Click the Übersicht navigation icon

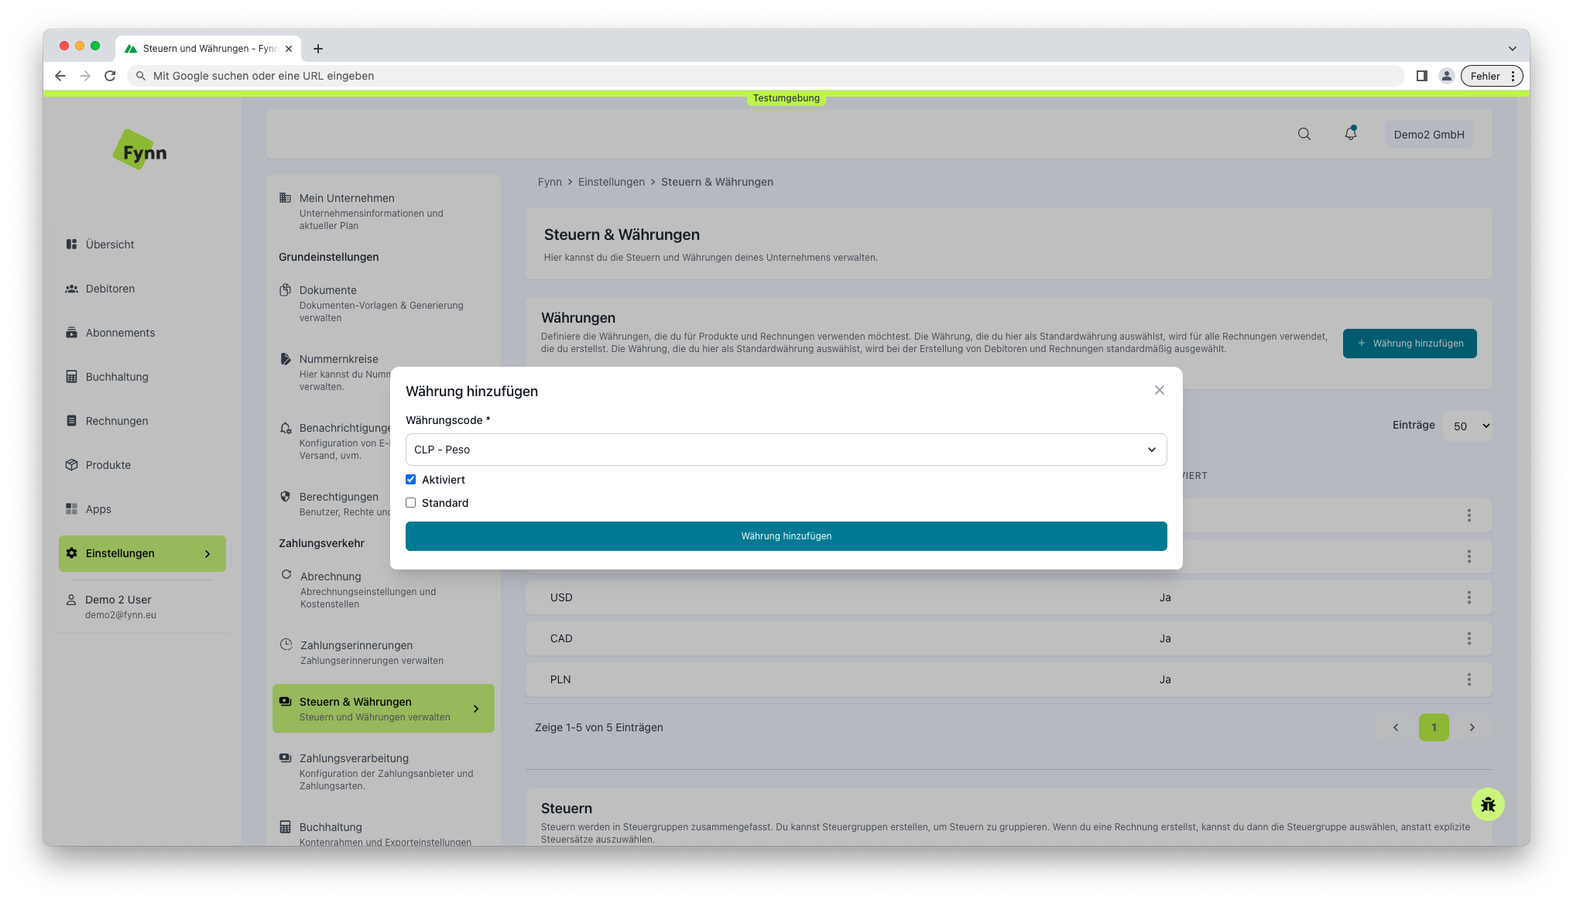click(x=71, y=244)
